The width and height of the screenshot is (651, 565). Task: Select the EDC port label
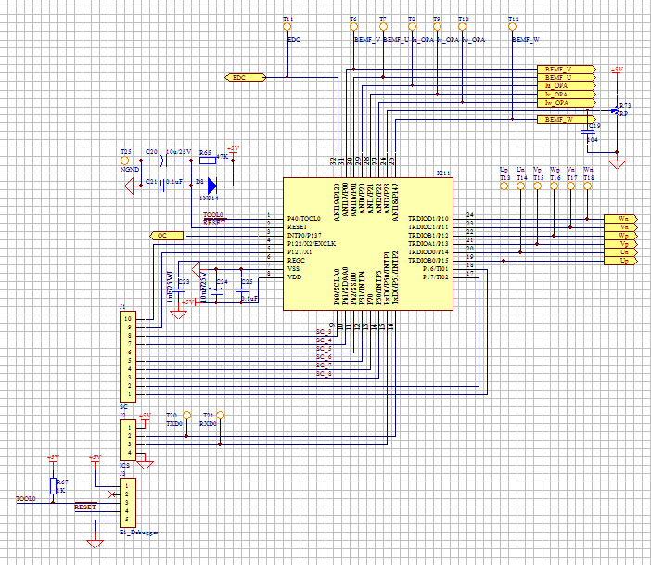(x=245, y=77)
